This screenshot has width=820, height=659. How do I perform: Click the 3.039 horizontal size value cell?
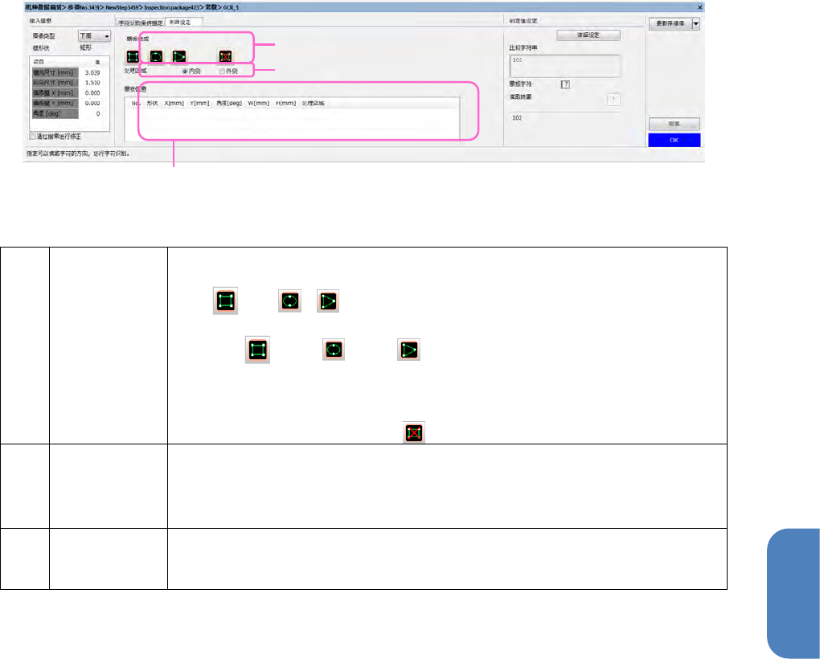pyautogui.click(x=92, y=72)
